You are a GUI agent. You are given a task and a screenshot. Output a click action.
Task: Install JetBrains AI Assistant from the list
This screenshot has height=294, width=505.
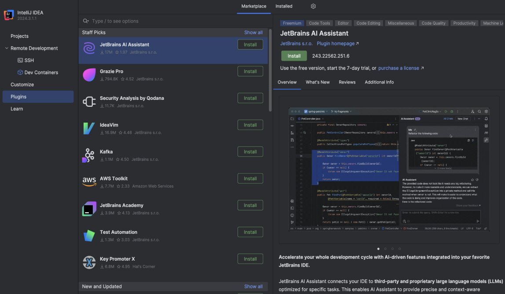click(250, 45)
